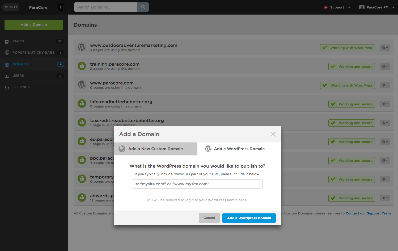398x251 pixels.
Task: Click the www.outdooradventuremarketing.com domain name
Action: point(134,45)
